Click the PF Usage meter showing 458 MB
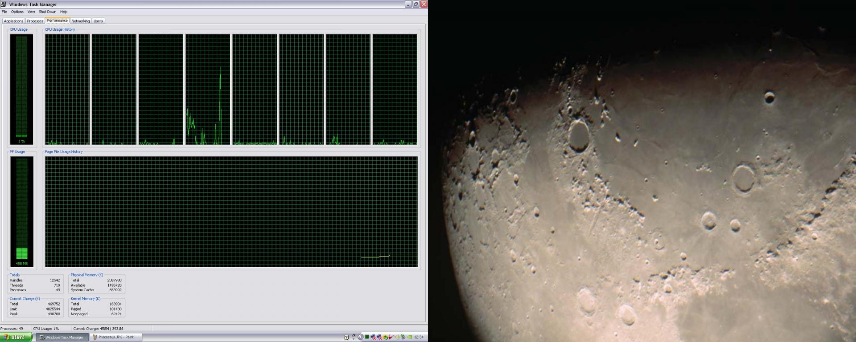The height and width of the screenshot is (342, 856). [21, 212]
